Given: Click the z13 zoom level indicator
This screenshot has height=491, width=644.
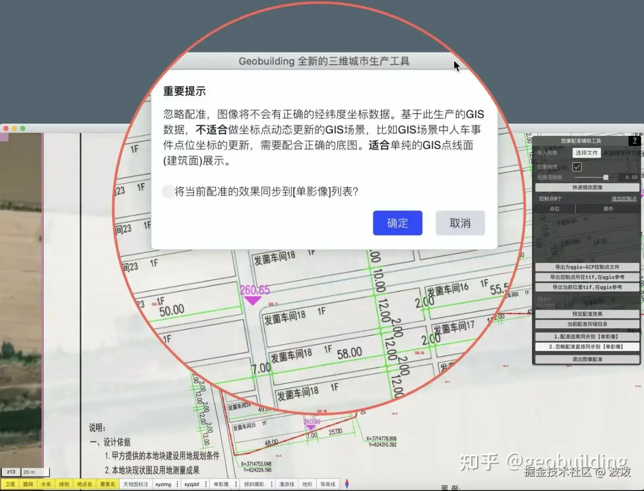Looking at the screenshot, I should pos(11,472).
